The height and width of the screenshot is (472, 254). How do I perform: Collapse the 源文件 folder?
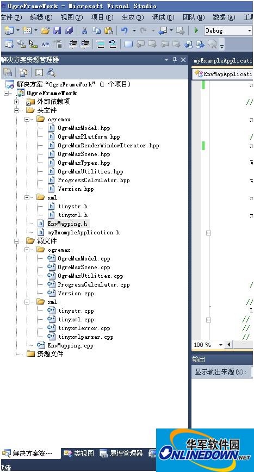click(x=16, y=241)
